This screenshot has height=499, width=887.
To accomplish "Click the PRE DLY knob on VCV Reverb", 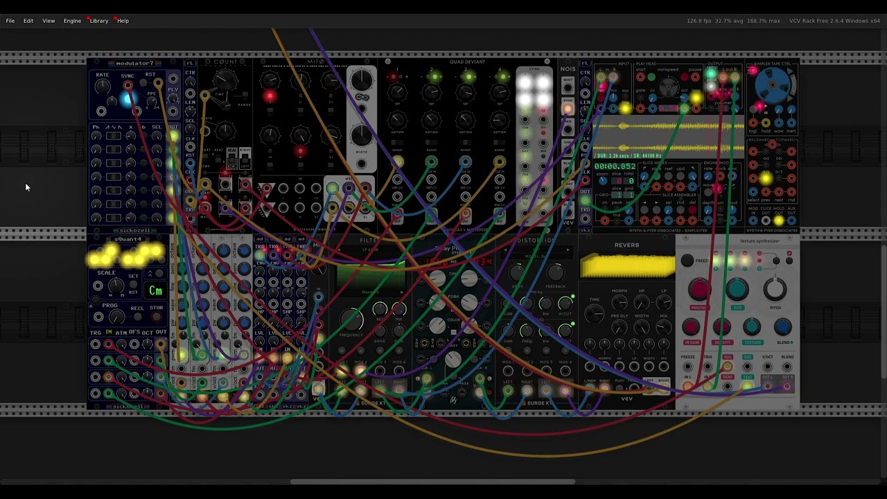I will 620,327.
